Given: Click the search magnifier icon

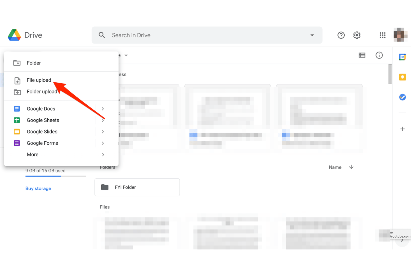Looking at the screenshot, I should coord(102,35).
